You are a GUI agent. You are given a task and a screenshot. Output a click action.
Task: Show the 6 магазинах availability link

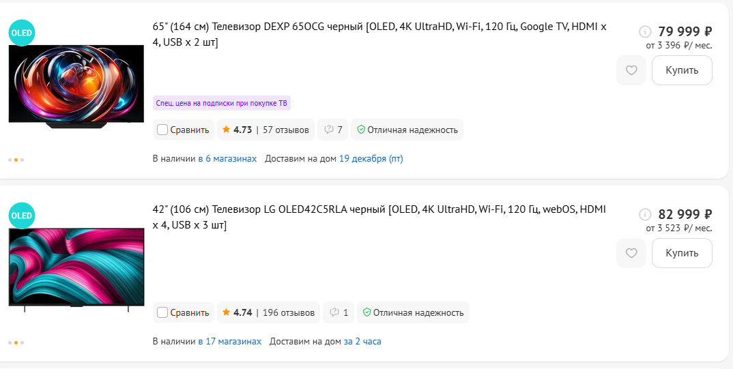point(227,158)
